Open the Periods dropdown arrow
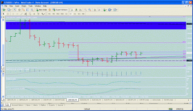The width and height of the screenshot is (193, 111). pos(111,10)
